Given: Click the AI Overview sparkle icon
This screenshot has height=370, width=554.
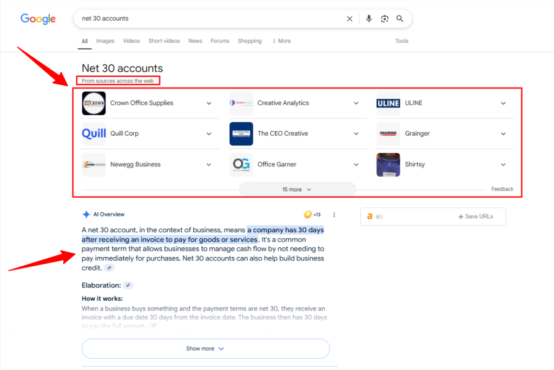Looking at the screenshot, I should point(86,214).
